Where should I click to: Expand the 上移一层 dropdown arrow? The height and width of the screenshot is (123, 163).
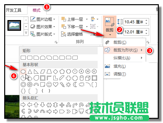coord(87,19)
